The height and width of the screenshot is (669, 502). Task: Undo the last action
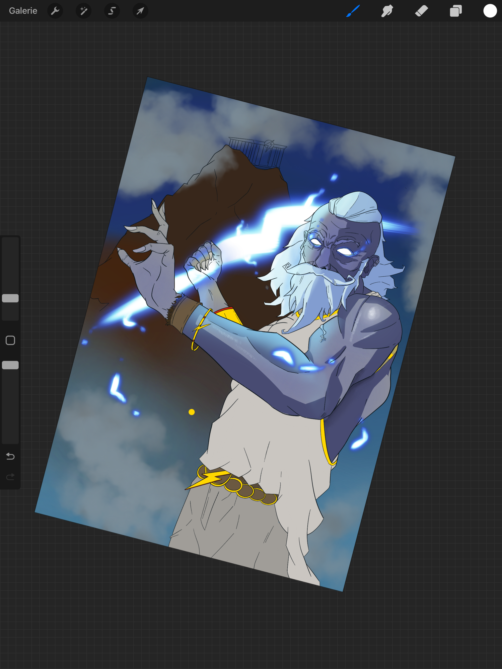[x=10, y=456]
